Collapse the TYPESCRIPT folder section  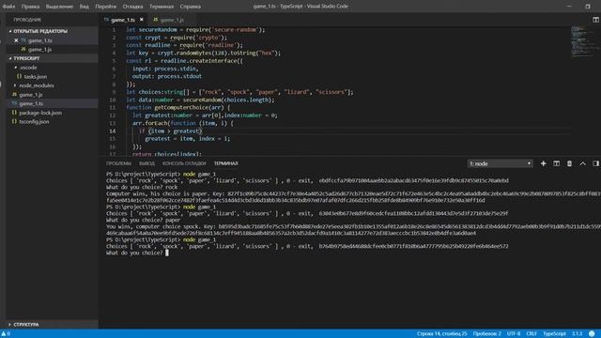point(52,58)
